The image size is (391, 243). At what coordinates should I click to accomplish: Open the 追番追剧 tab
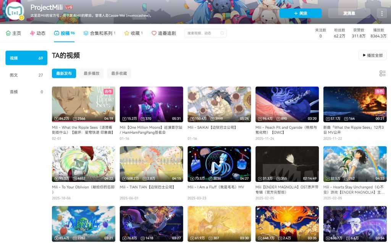(x=163, y=33)
